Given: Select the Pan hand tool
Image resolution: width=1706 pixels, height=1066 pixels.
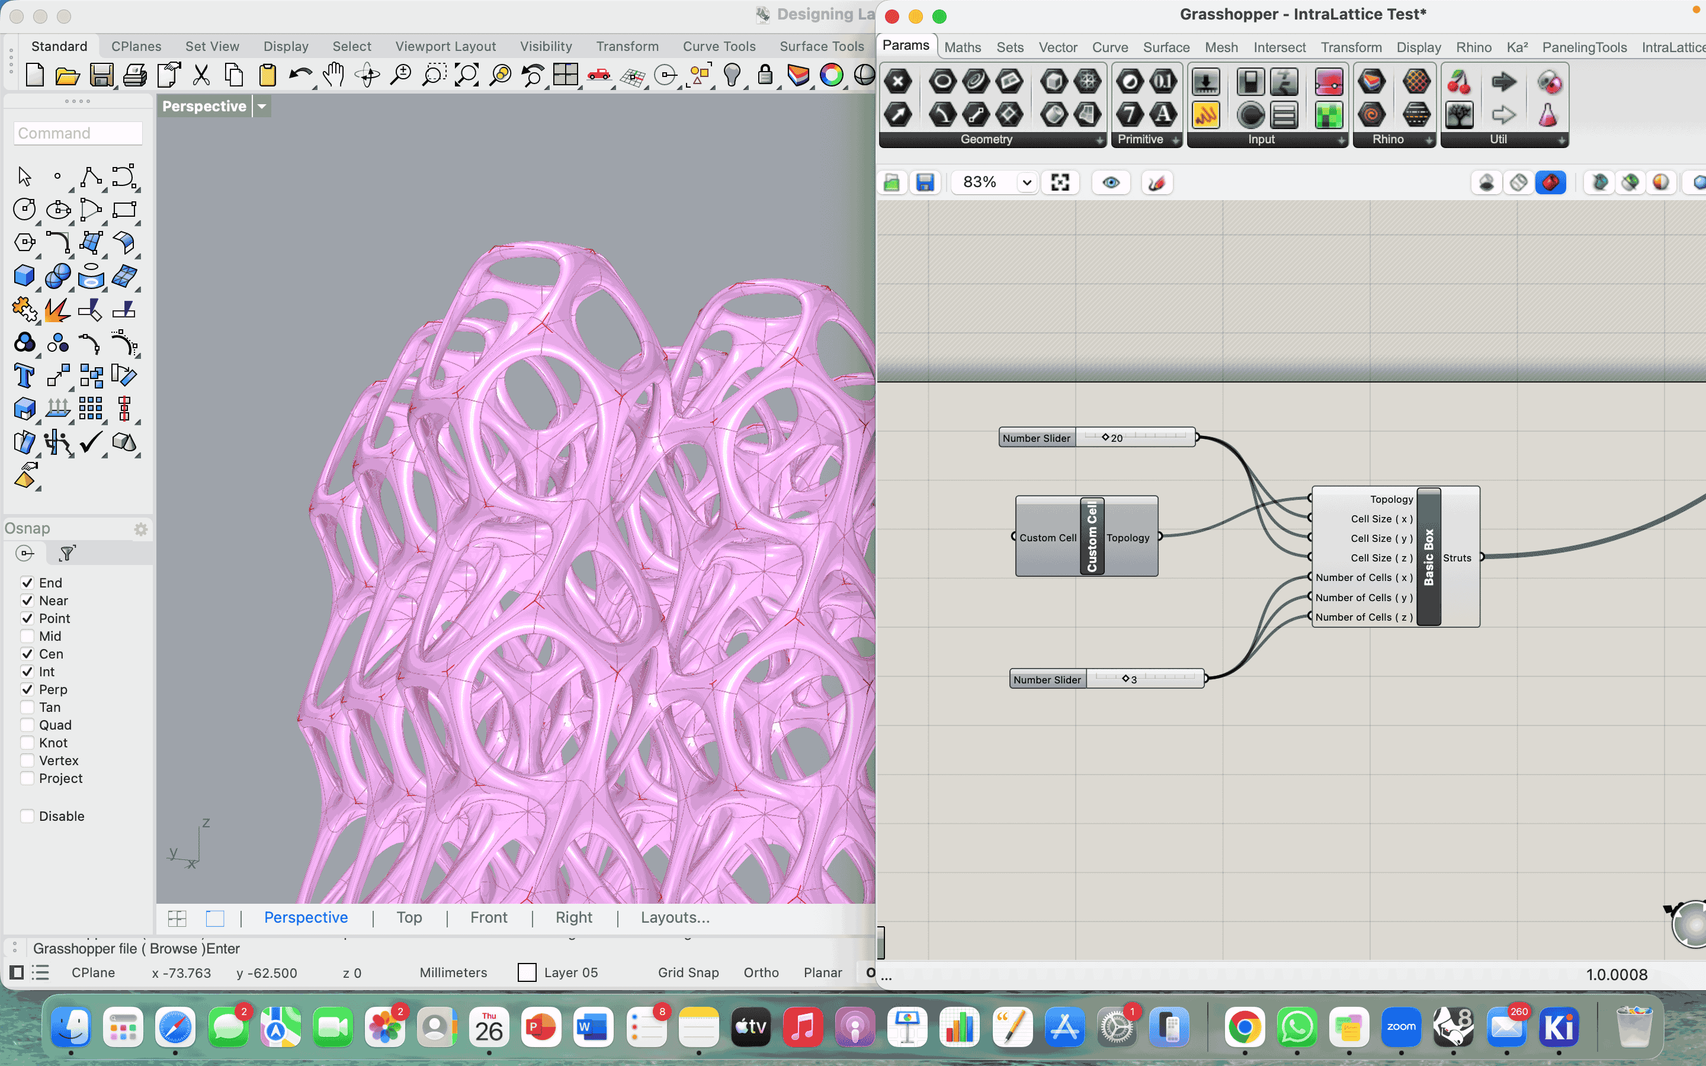Looking at the screenshot, I should [x=333, y=75].
